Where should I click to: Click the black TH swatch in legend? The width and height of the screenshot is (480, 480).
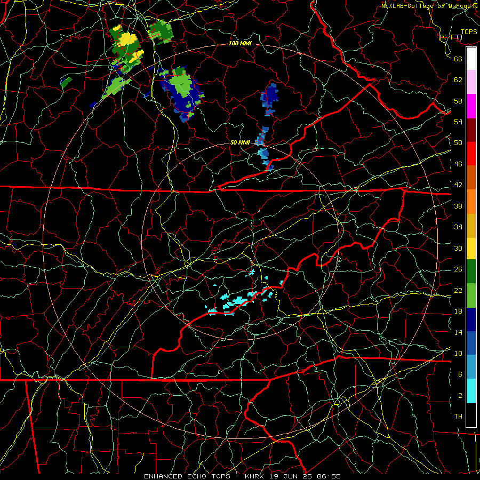471,415
